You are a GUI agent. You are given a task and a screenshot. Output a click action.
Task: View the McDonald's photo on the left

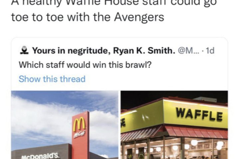(x=65, y=125)
